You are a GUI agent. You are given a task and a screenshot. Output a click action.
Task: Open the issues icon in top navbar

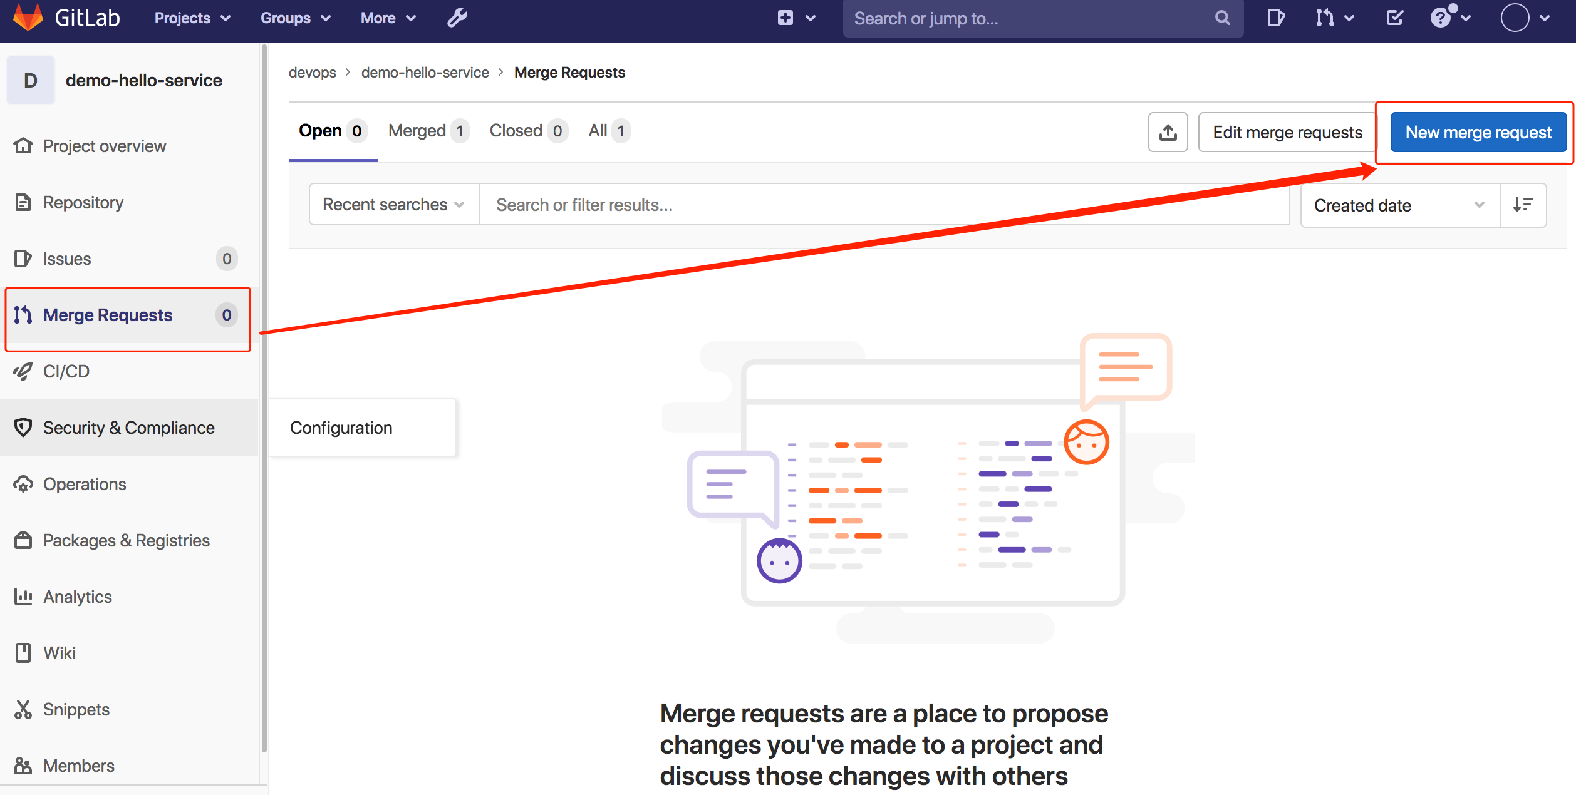click(x=1275, y=18)
